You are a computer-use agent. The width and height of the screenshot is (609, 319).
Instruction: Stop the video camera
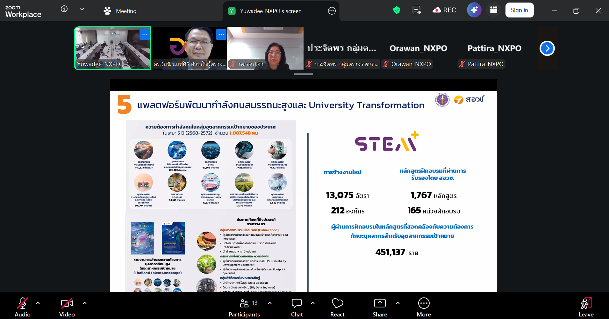(67, 306)
